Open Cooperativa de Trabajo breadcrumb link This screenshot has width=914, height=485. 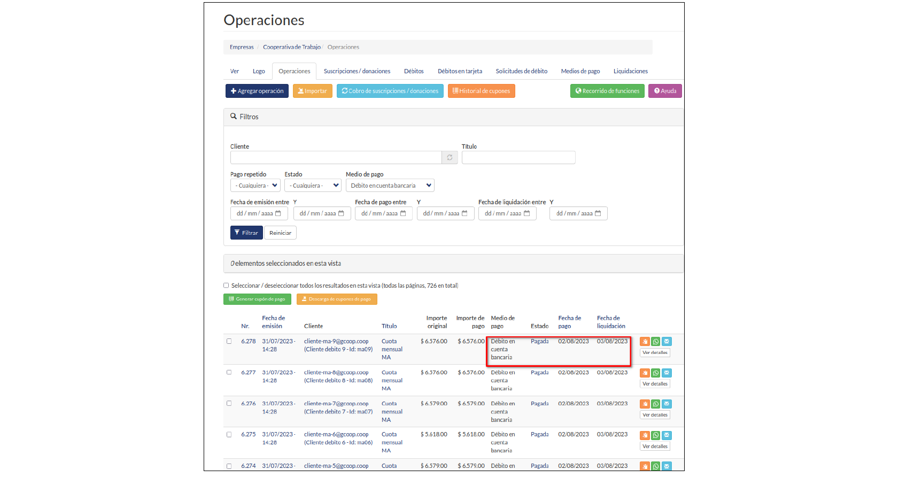point(292,47)
